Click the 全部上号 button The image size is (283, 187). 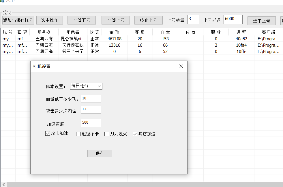(115, 20)
